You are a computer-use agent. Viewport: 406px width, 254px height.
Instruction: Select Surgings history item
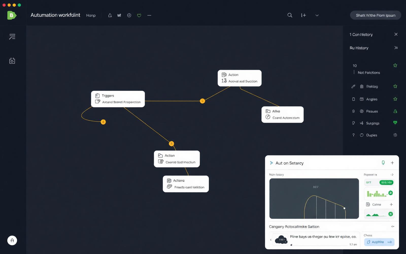(x=373, y=123)
